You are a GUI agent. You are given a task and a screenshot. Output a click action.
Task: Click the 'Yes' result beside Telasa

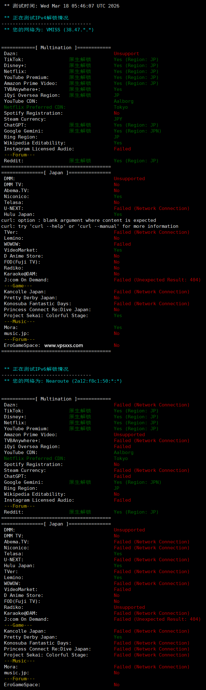coord(118,554)
